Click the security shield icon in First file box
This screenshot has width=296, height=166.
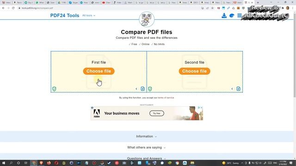pyautogui.click(x=54, y=89)
